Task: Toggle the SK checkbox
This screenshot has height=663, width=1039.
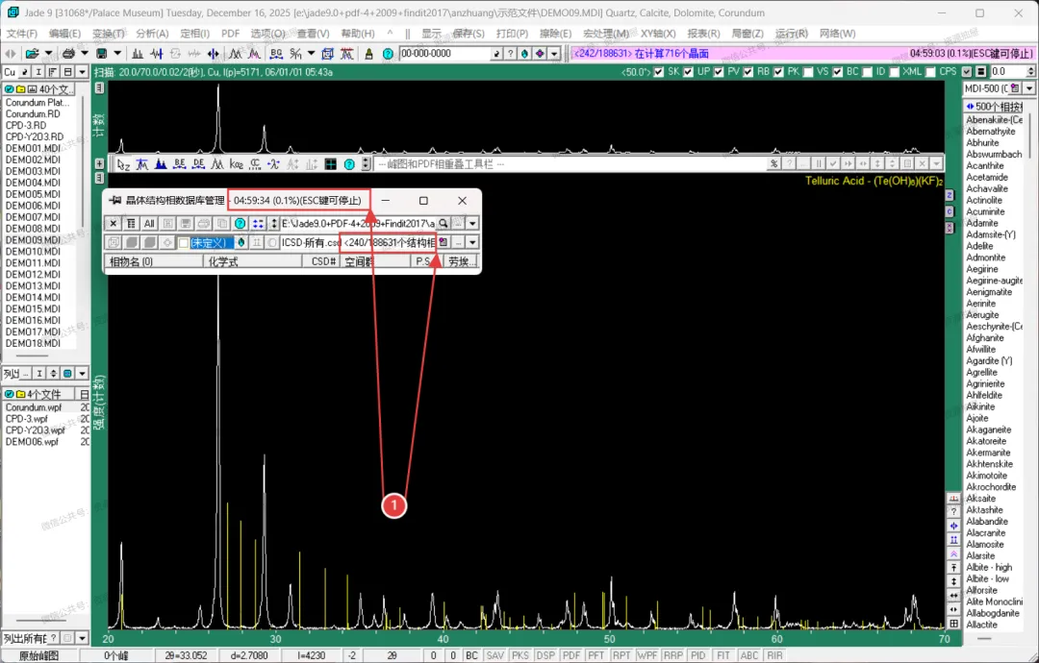Action: (x=659, y=72)
